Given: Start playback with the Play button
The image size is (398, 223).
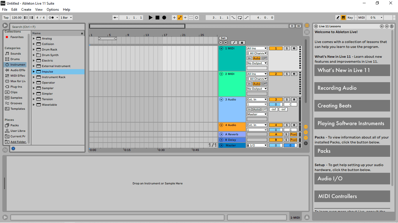Looking at the screenshot, I should [x=151, y=18].
